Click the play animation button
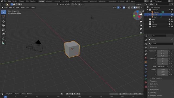 74,94
